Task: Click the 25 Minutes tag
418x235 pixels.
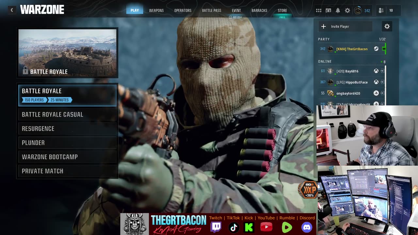Action: (59, 100)
